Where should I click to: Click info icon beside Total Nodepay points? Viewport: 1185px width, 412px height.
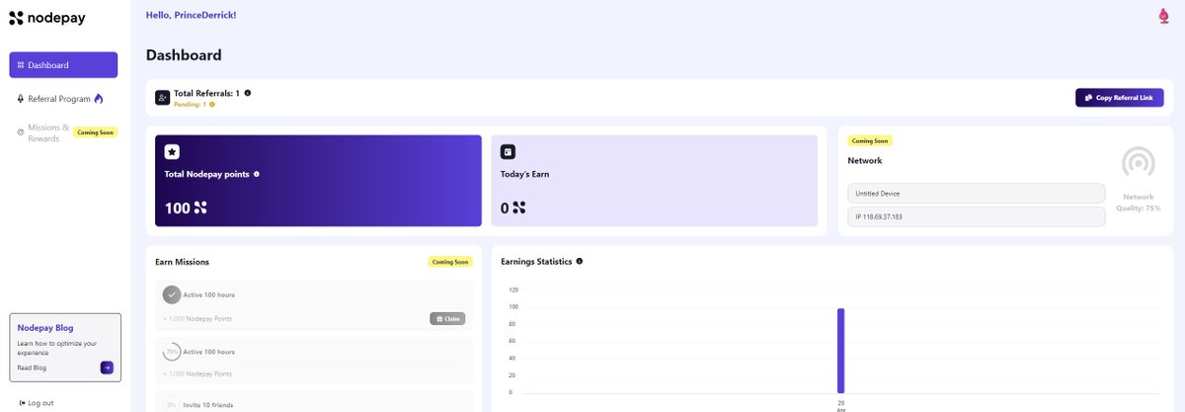(257, 174)
